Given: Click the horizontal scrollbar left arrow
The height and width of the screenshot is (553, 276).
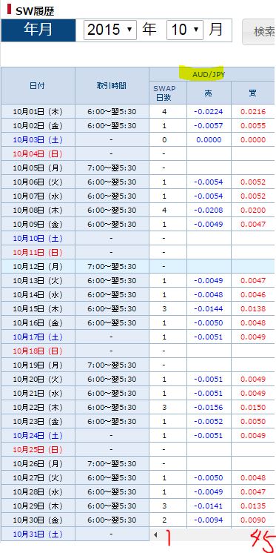Looking at the screenshot, I should (x=155, y=535).
